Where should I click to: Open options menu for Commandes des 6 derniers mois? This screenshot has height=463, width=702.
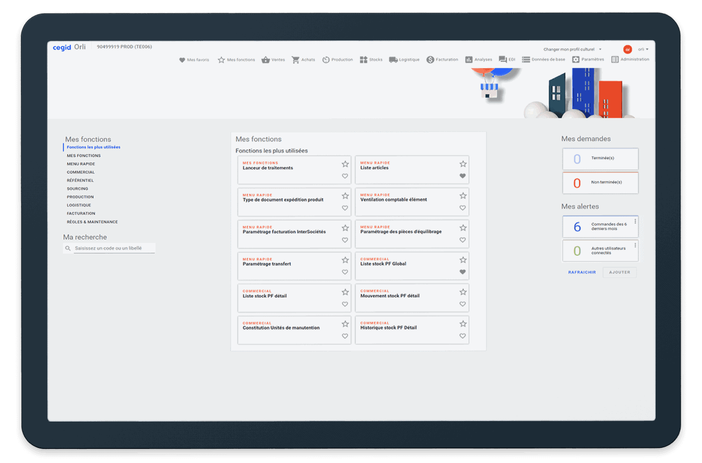click(x=635, y=222)
